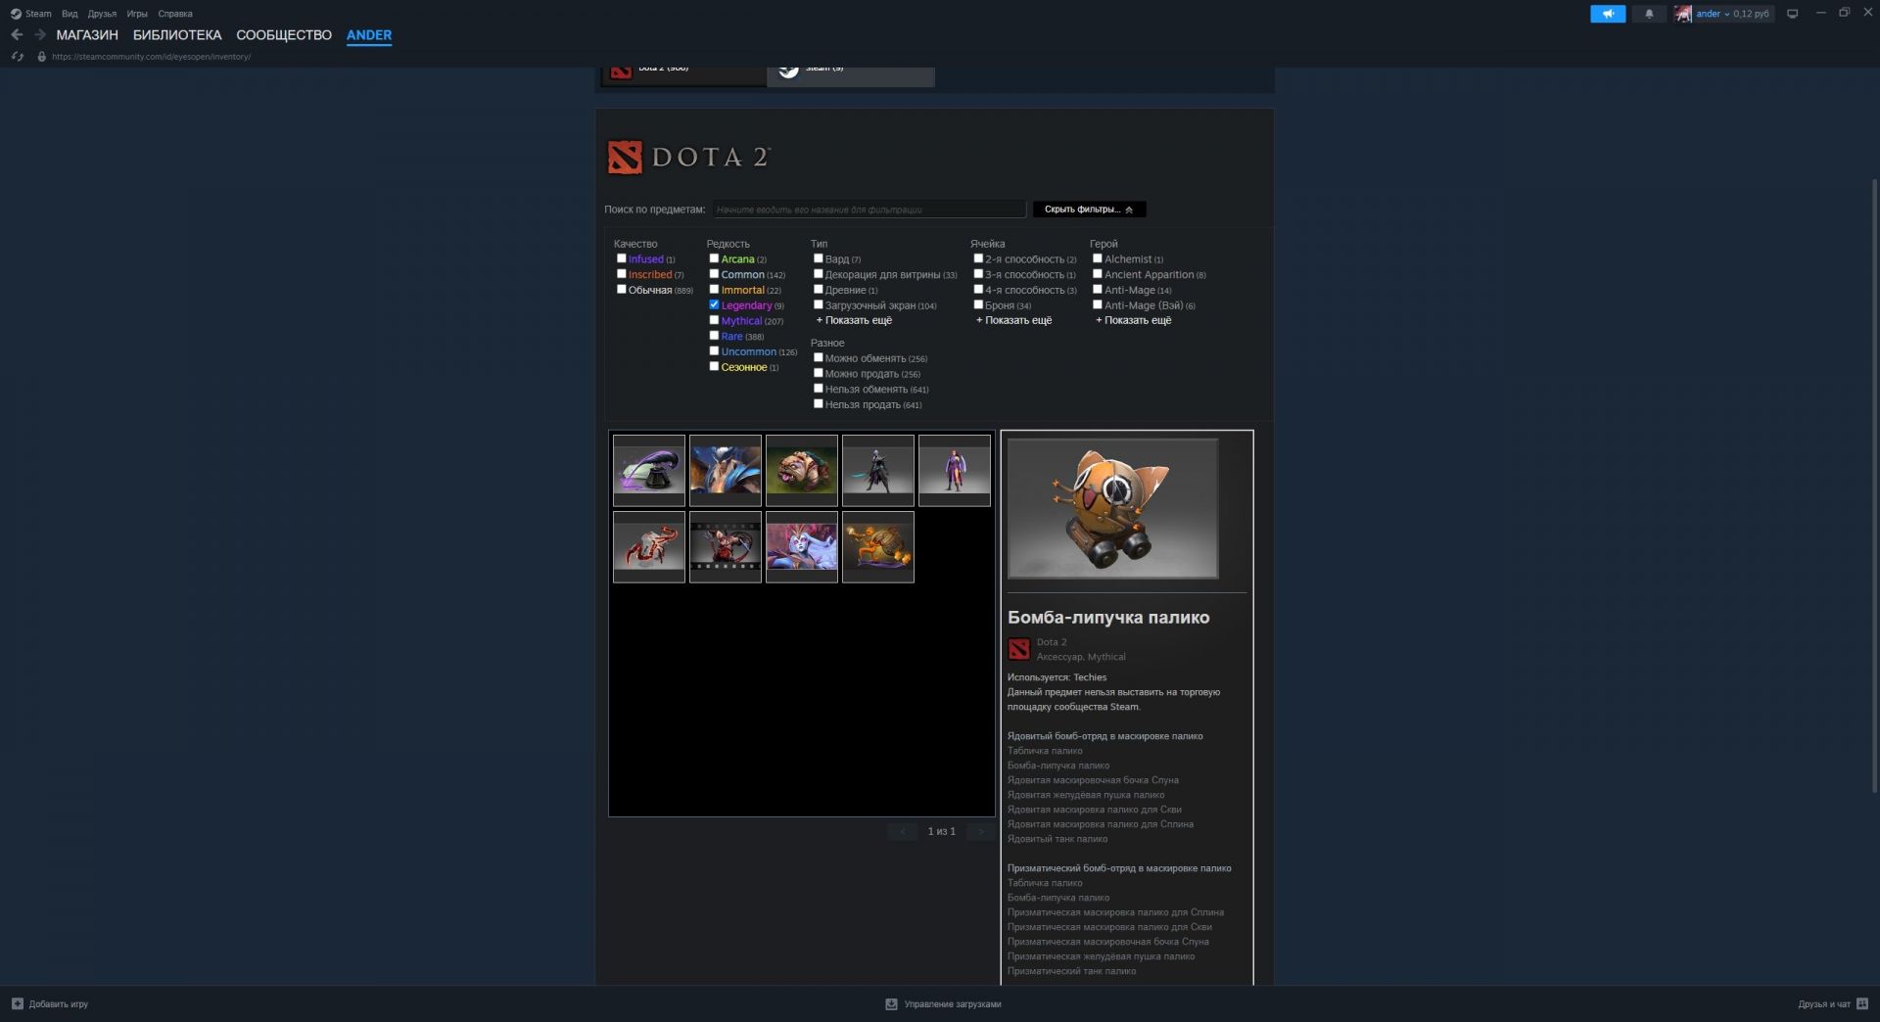The width and height of the screenshot is (1880, 1022).
Task: Expand more Тип filter options
Action: [x=854, y=321]
